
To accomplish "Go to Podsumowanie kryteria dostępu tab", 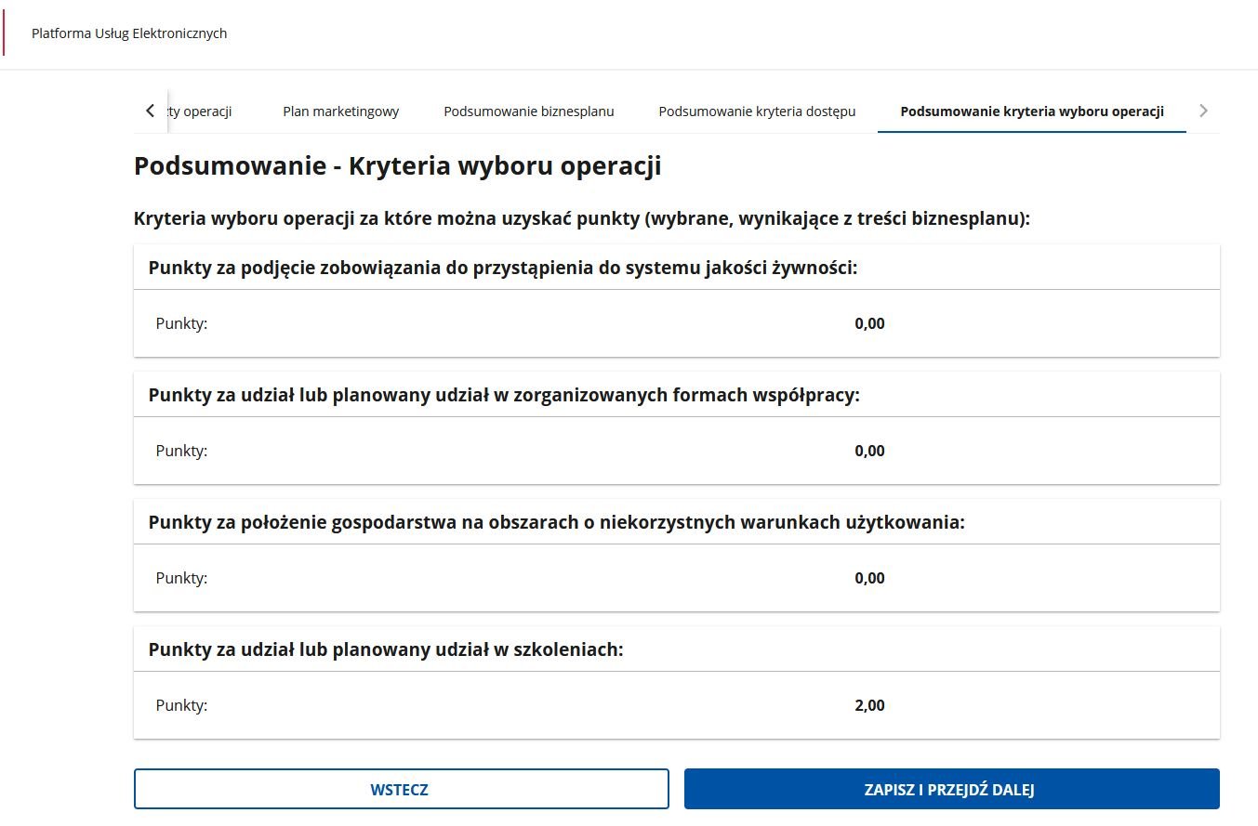I will point(757,111).
